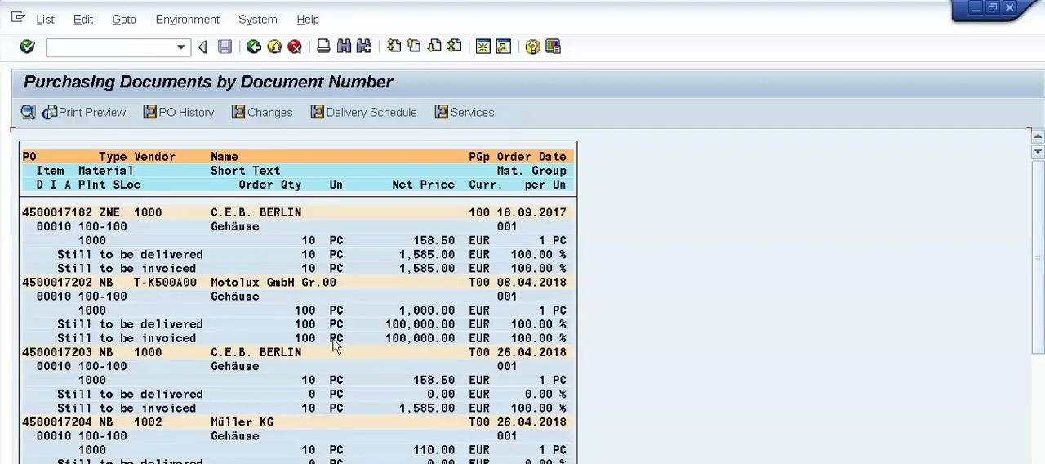Click the Previous Page icon
Image resolution: width=1045 pixels, height=464 pixels.
coord(414,47)
